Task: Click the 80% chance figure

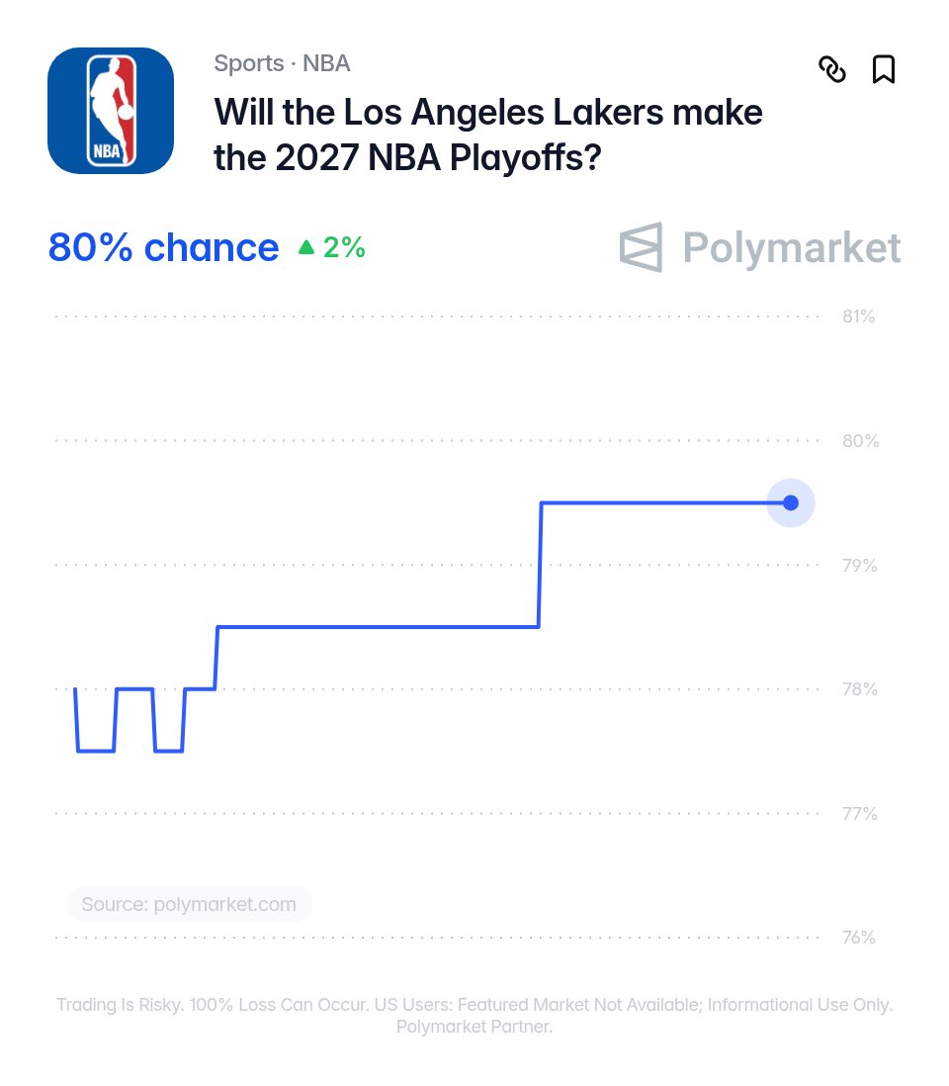Action: tap(163, 247)
